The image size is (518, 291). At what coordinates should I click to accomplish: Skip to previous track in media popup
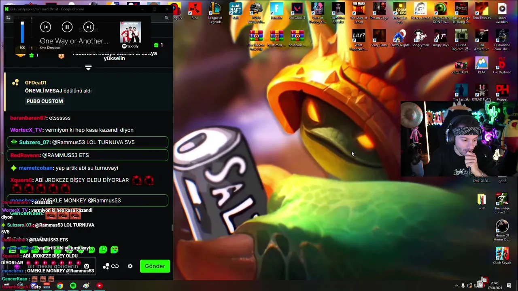tap(46, 27)
